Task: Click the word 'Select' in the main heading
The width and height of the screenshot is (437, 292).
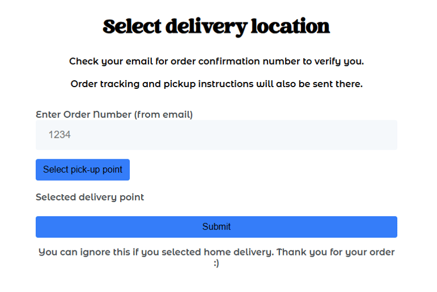Action: point(132,26)
